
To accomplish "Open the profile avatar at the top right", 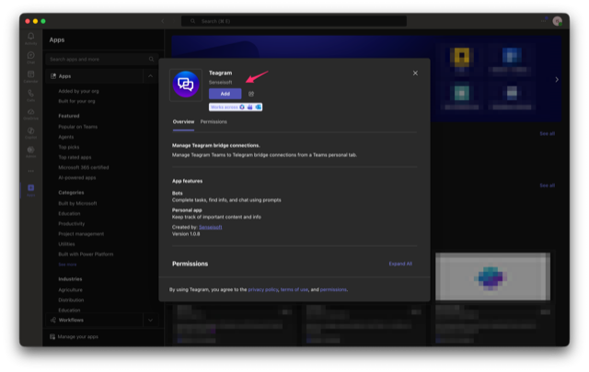I will click(x=557, y=21).
